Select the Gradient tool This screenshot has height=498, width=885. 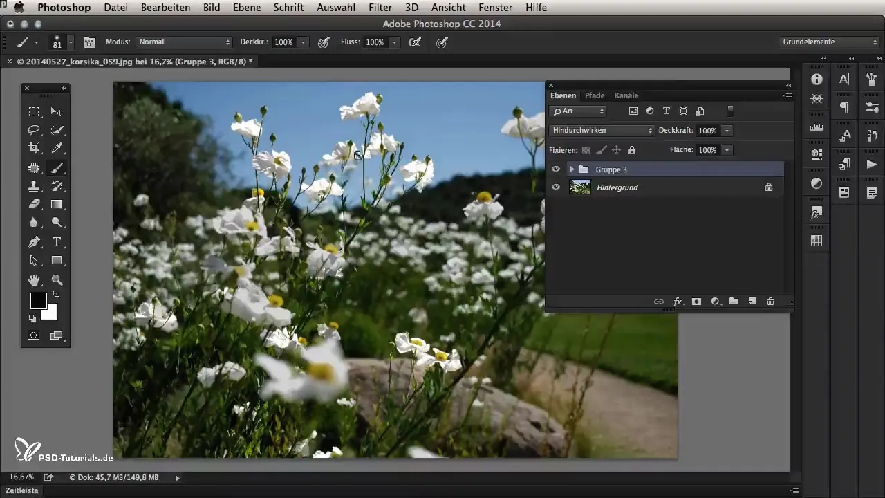[x=57, y=204]
